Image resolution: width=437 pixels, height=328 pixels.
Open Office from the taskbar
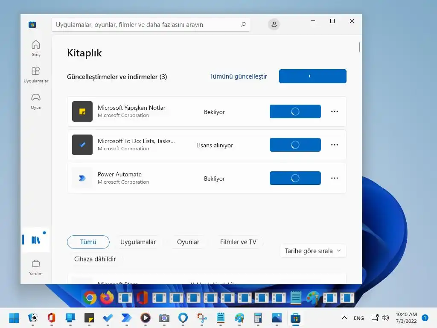click(x=51, y=318)
